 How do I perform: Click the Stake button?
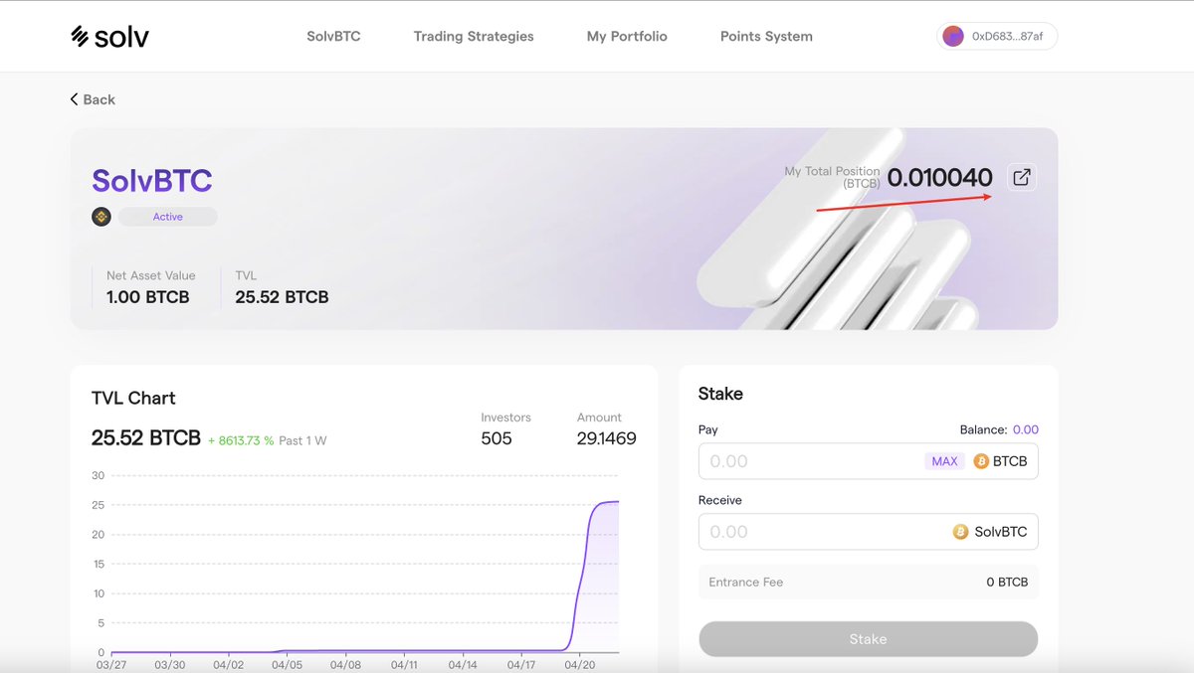[x=869, y=639]
